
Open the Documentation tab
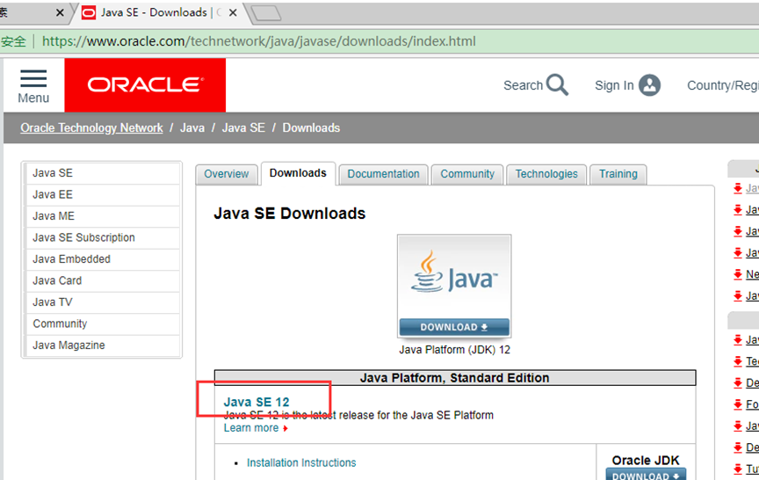[x=383, y=174]
